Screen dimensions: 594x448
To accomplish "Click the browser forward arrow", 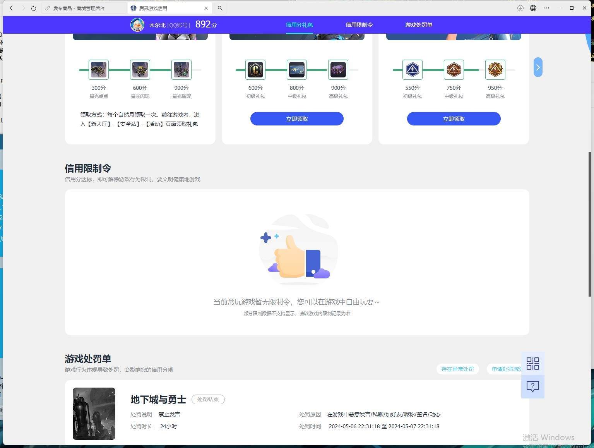I will click(23, 8).
